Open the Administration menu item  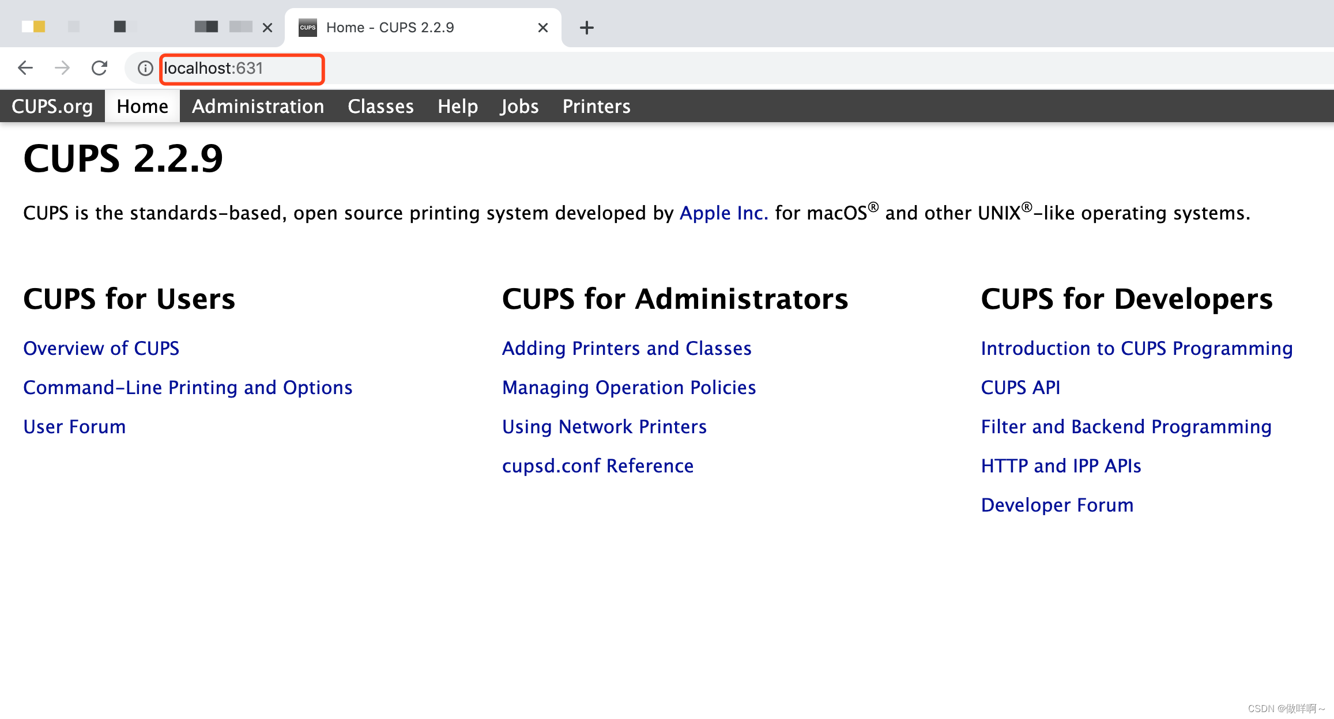tap(258, 107)
